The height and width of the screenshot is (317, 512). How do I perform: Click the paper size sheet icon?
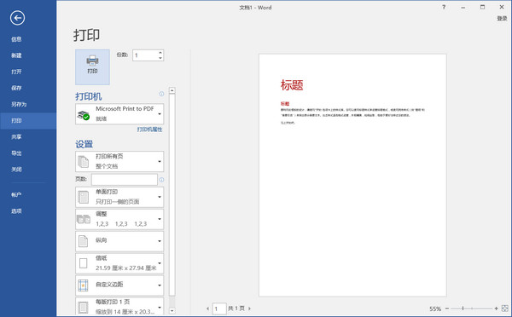84,263
